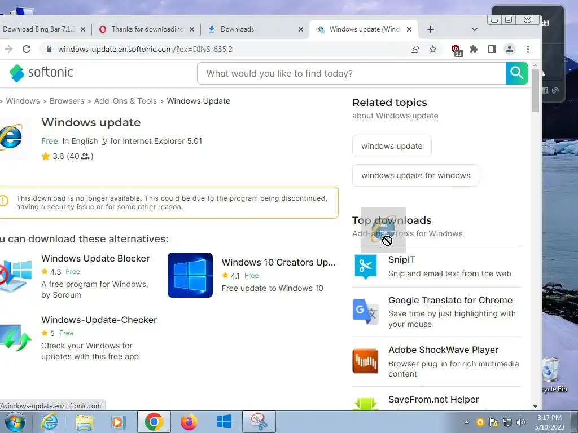Open the Adobe ShockWave Player icon
Screen dimensions: 578x433
click(x=365, y=361)
